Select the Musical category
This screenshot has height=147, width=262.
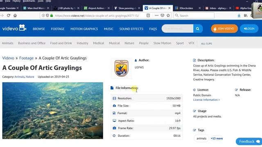coord(114,43)
